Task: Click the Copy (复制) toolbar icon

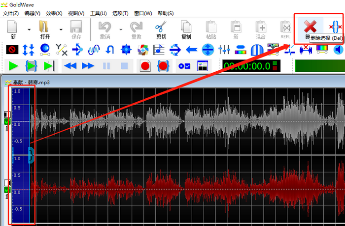Action: (x=186, y=29)
